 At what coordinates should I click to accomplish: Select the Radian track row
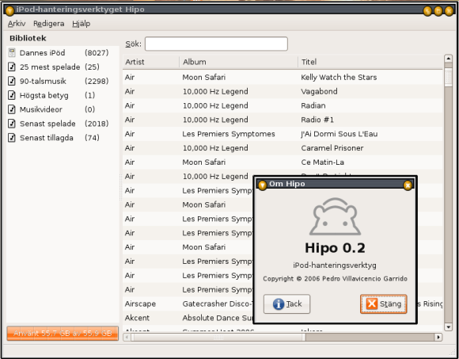point(283,105)
